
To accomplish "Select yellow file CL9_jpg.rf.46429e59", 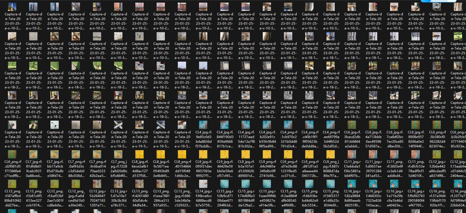I will click(225, 154).
